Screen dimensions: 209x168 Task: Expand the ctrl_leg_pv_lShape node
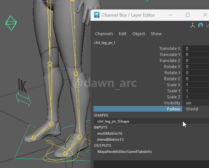113,121
